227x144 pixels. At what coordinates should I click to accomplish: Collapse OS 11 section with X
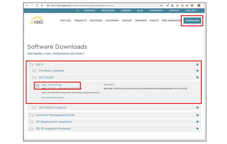(x=197, y=65)
